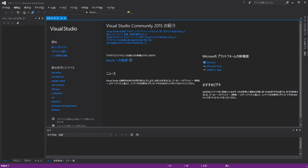Open the Tools menu
Screen dimensions: 308x168
coord(63,8)
